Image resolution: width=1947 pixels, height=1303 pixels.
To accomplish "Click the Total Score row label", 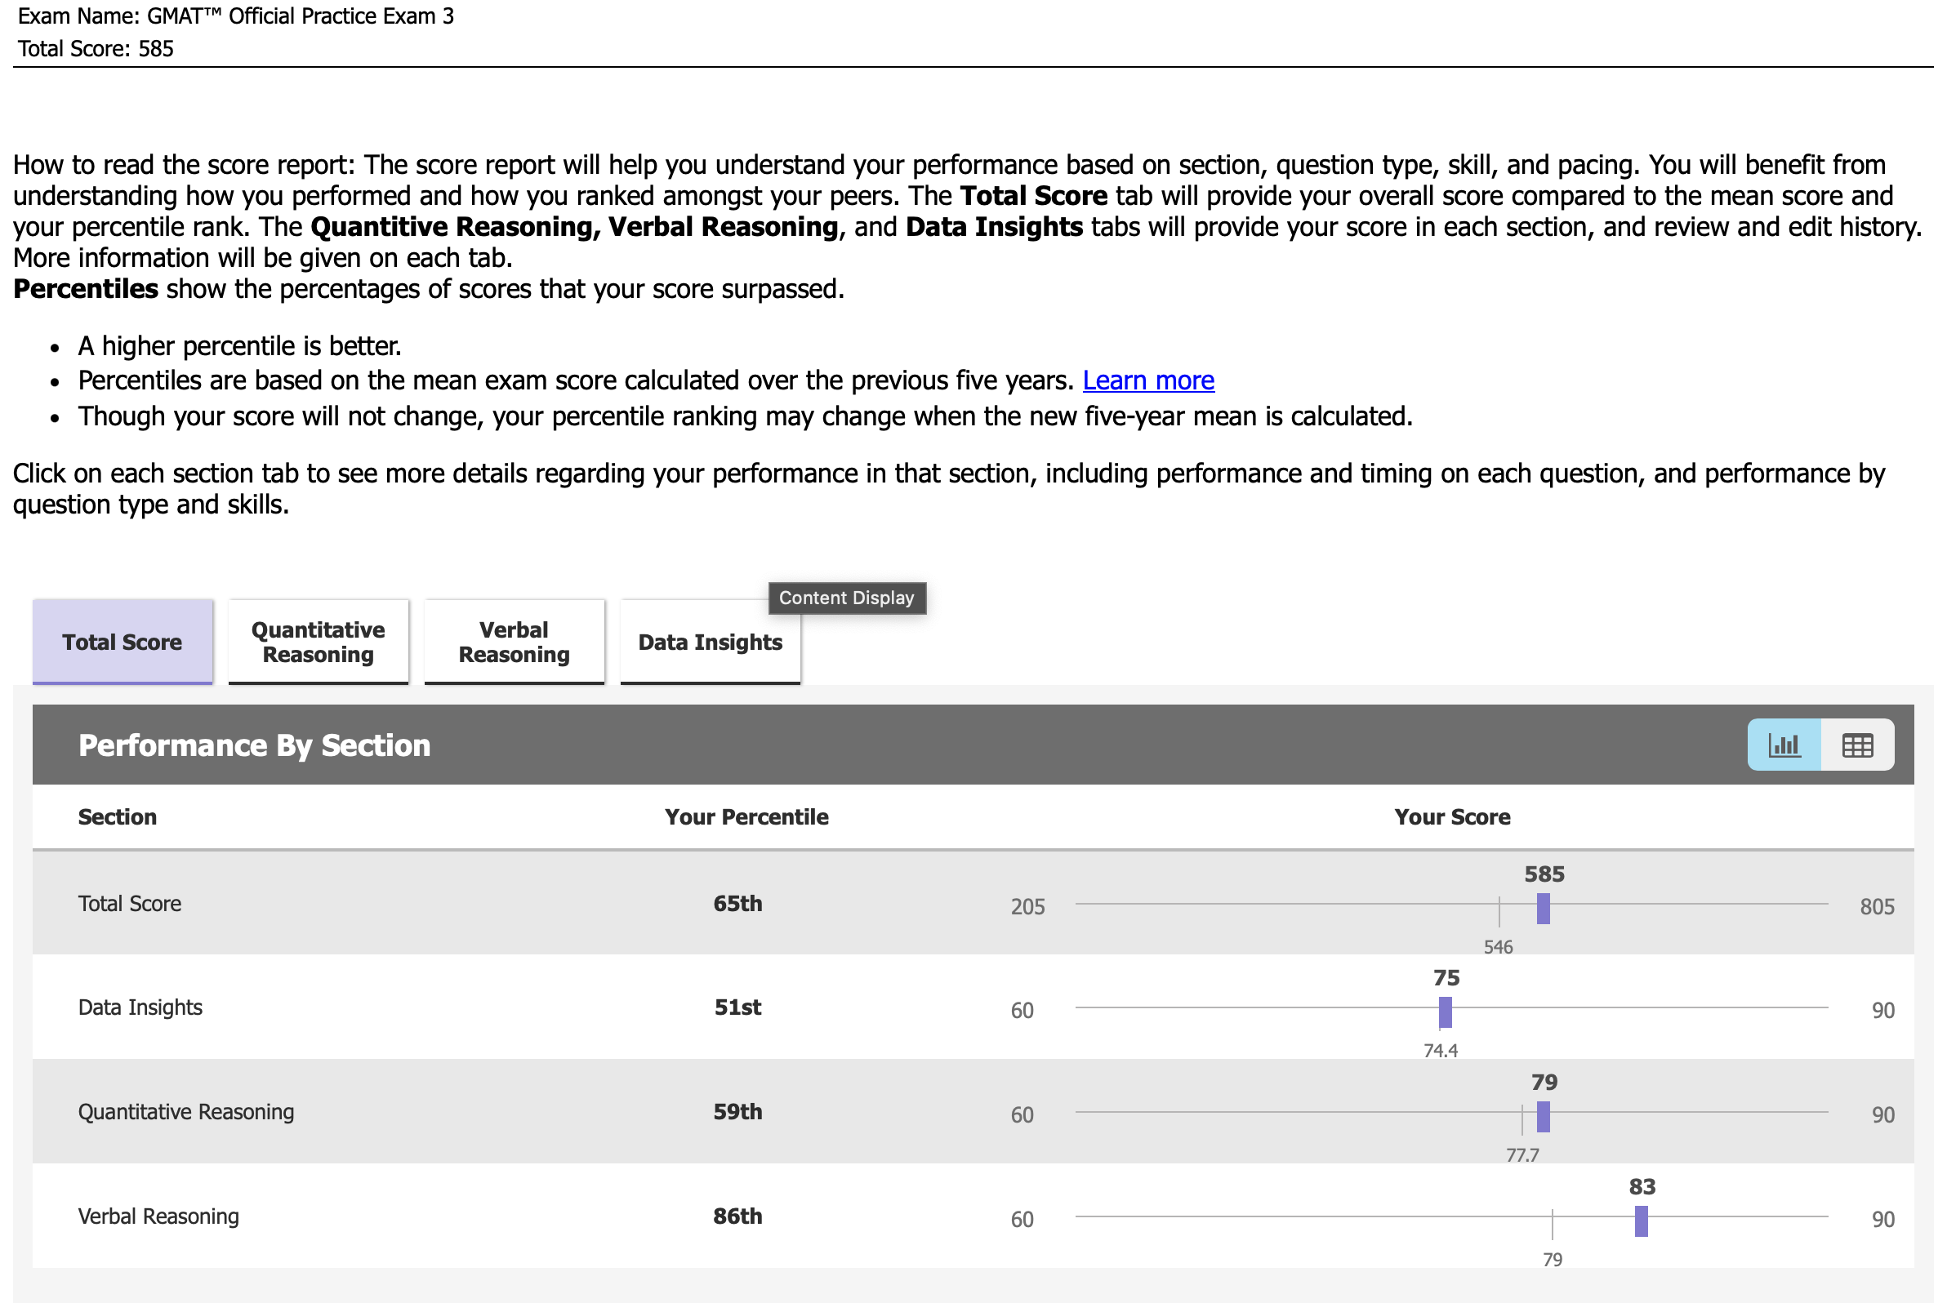I will point(130,903).
